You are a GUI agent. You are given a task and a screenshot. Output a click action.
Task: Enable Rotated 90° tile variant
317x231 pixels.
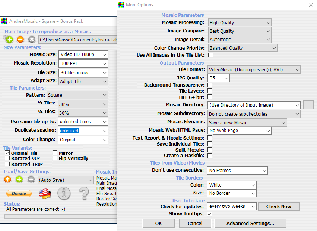tap(7, 158)
